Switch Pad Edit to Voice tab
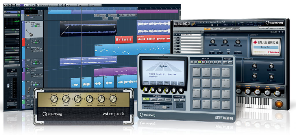The width and height of the screenshot is (296, 135). click(153, 99)
